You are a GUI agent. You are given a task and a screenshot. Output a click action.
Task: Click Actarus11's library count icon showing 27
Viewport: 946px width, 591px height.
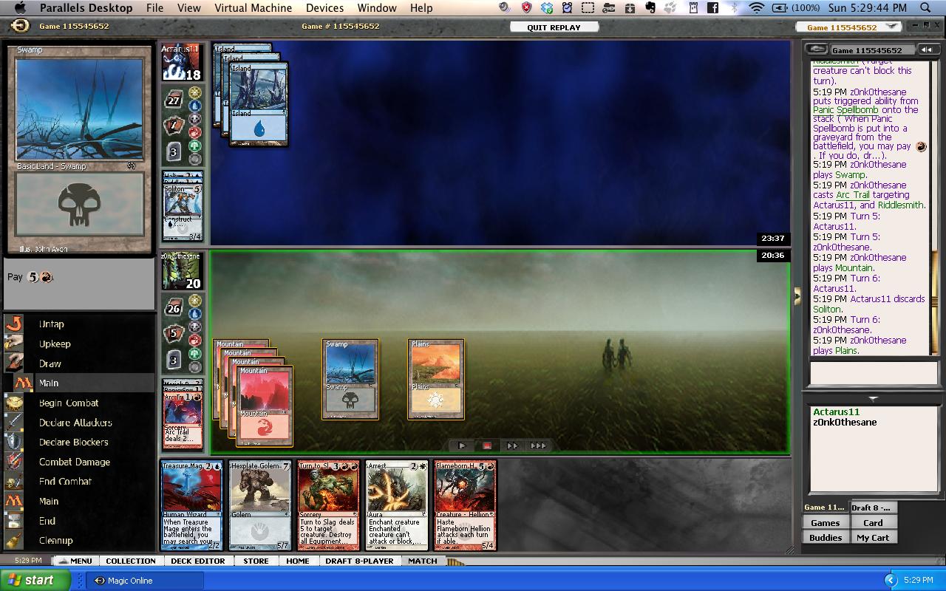(x=174, y=100)
